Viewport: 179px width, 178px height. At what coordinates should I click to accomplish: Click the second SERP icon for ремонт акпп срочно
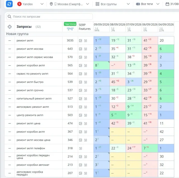(86, 90)
